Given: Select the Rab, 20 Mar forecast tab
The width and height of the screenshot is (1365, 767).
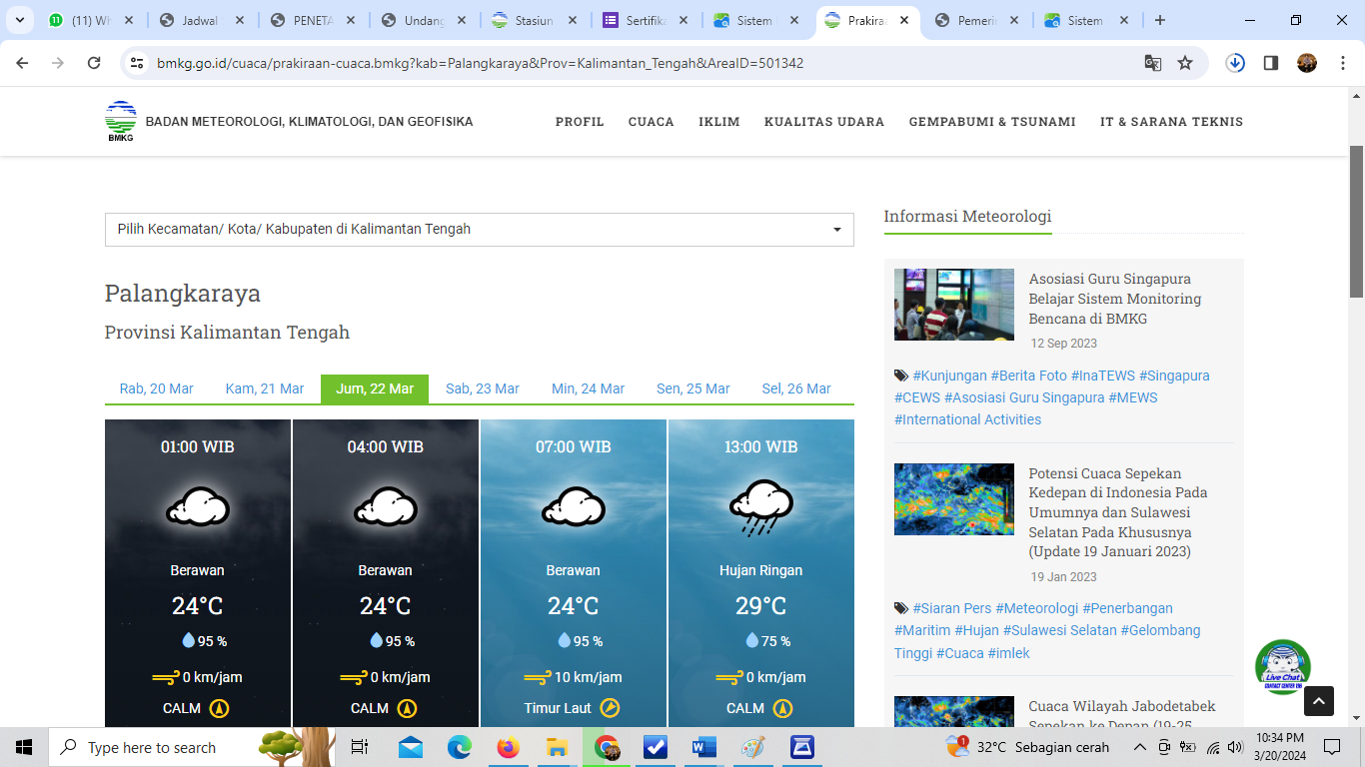Looking at the screenshot, I should (157, 388).
